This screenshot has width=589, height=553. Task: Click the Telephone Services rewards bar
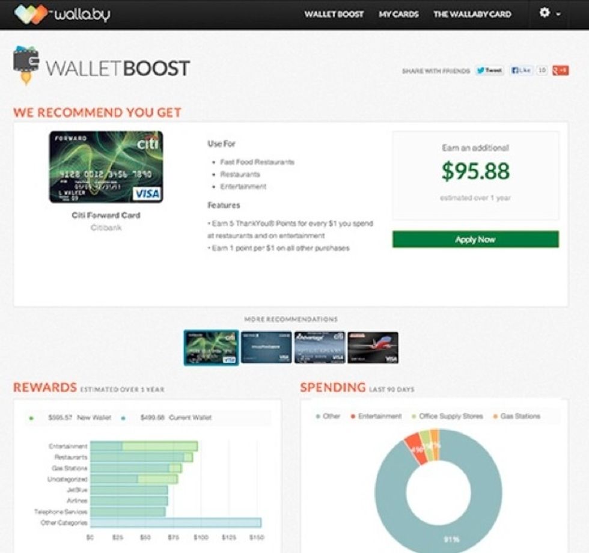pos(128,512)
